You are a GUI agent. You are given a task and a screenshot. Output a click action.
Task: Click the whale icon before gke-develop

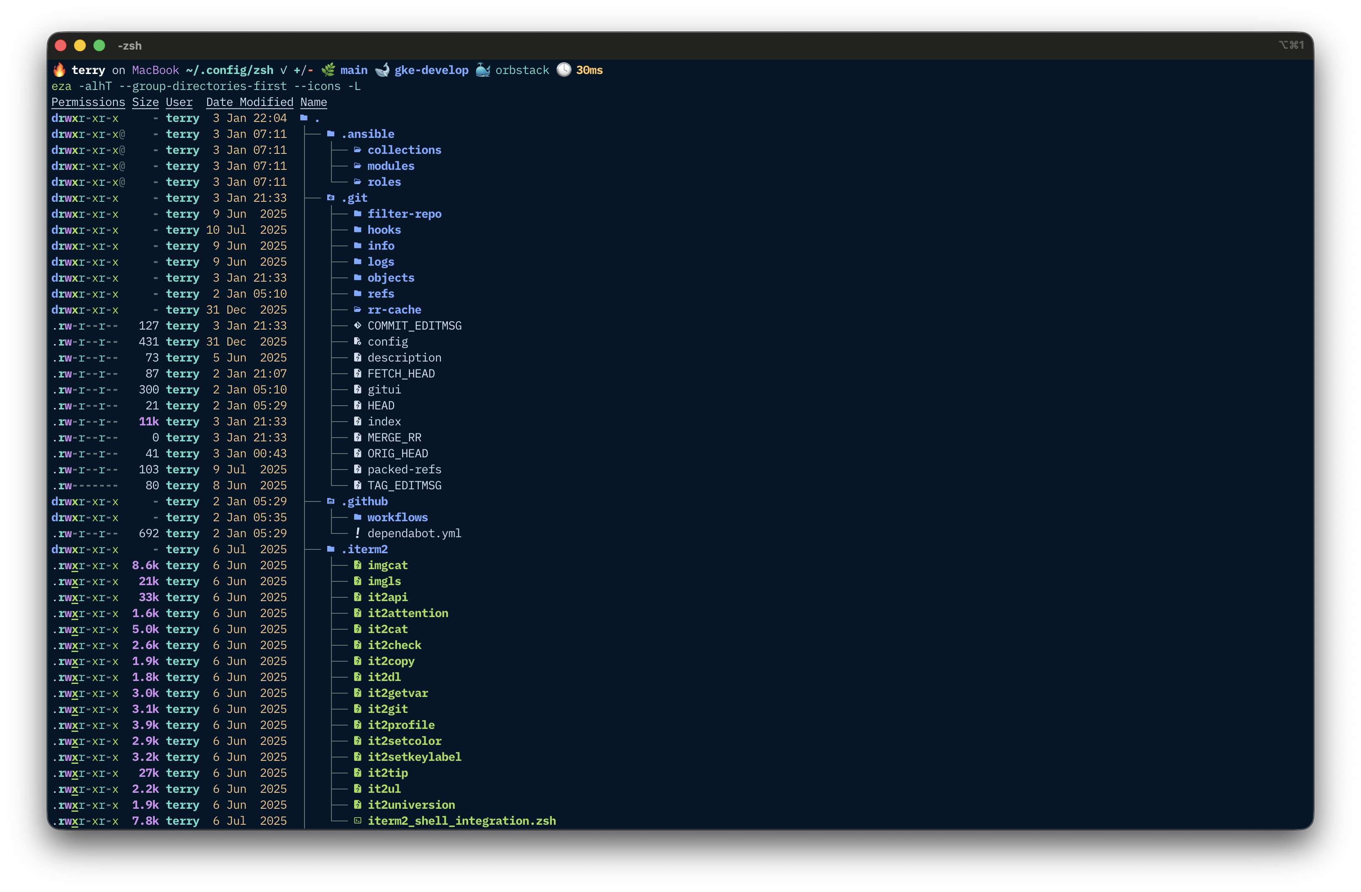click(382, 70)
